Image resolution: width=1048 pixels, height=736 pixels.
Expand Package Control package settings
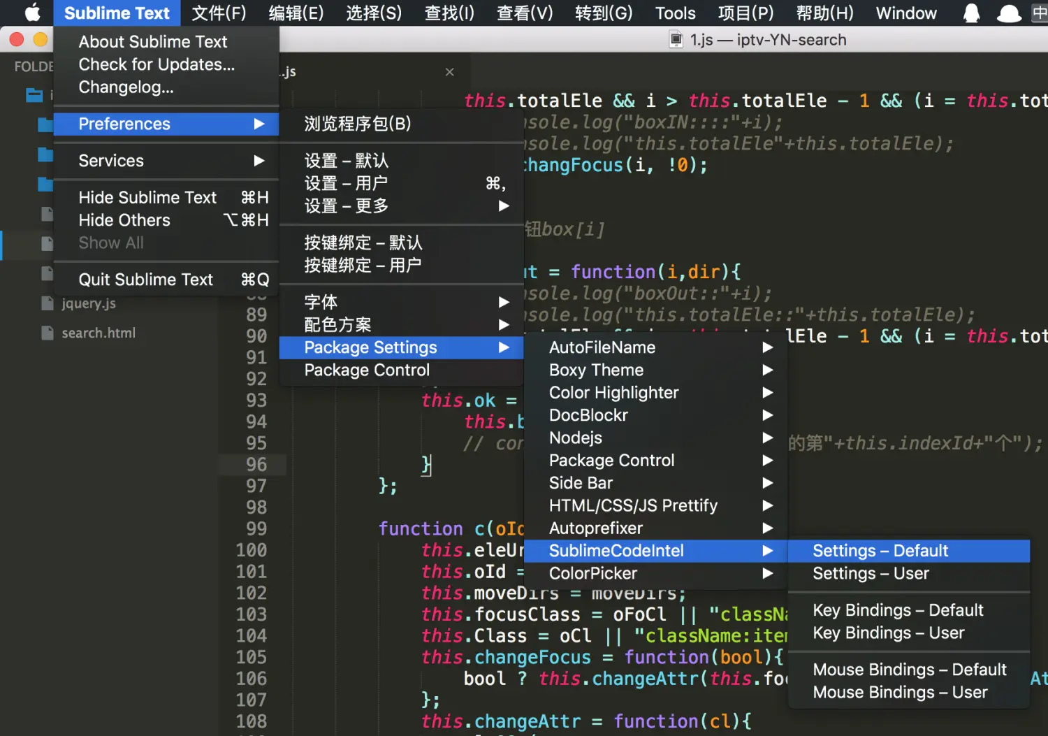[655, 461]
